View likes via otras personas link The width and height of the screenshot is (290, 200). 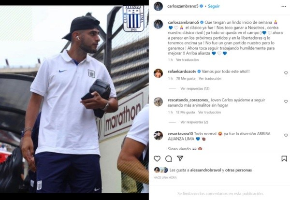click(x=238, y=170)
